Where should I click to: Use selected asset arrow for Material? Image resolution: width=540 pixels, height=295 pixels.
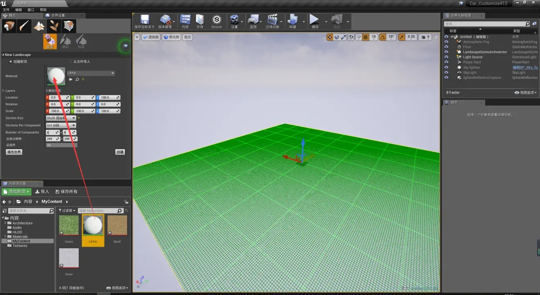(71, 79)
